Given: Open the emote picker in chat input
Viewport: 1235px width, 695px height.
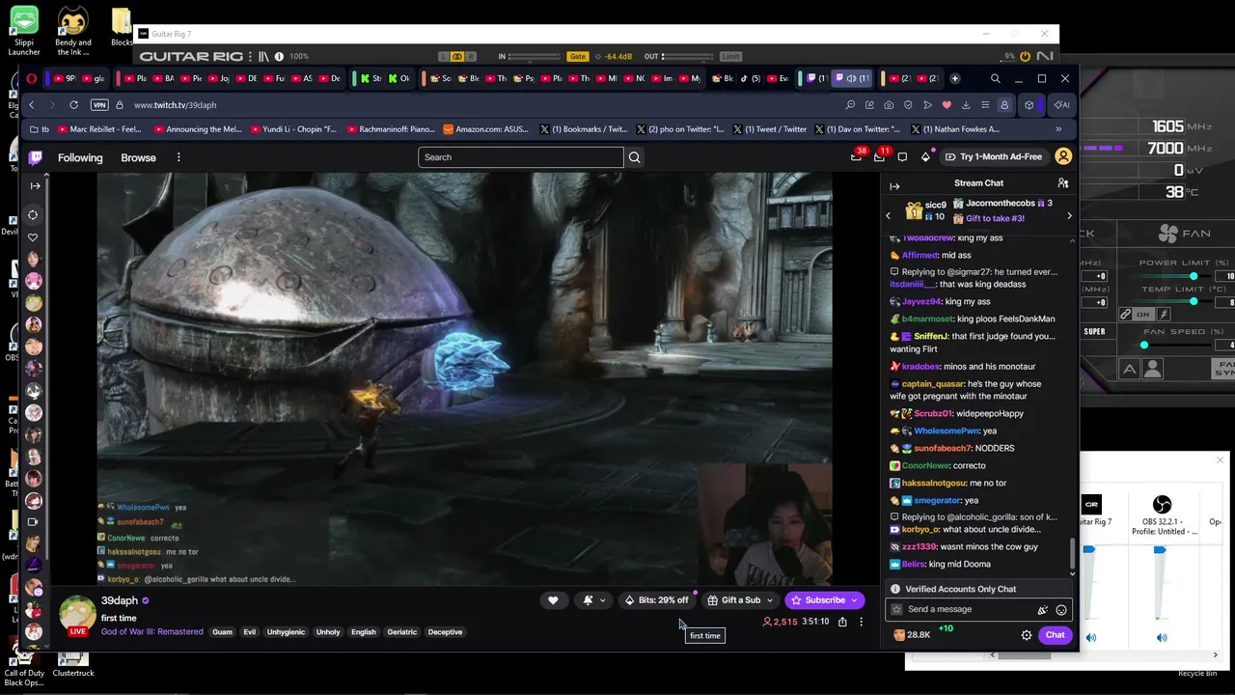Looking at the screenshot, I should click(x=1061, y=610).
